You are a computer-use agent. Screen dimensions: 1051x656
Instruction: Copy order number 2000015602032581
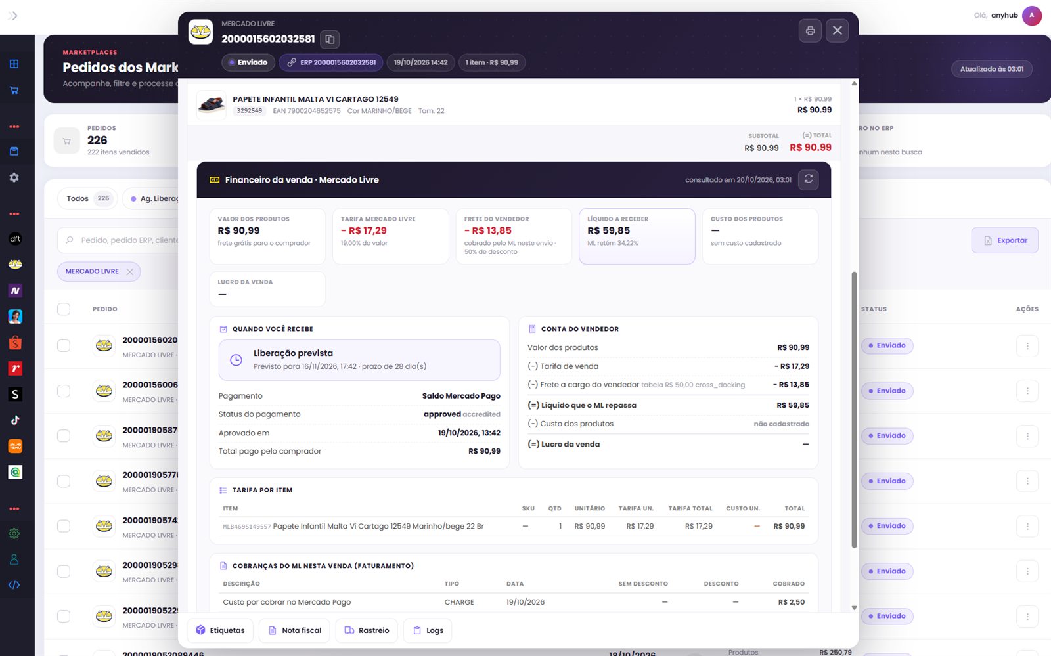click(330, 39)
